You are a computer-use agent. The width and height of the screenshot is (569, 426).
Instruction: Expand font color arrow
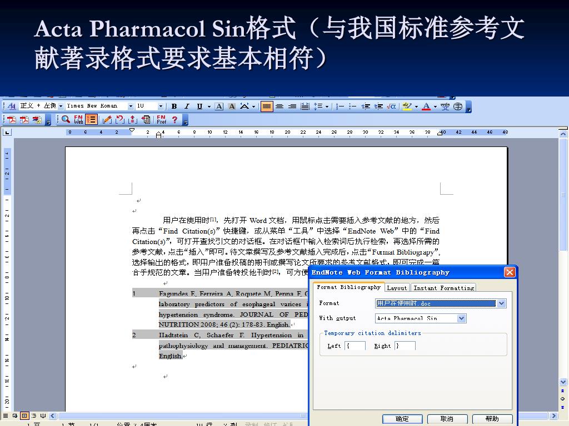tap(435, 106)
